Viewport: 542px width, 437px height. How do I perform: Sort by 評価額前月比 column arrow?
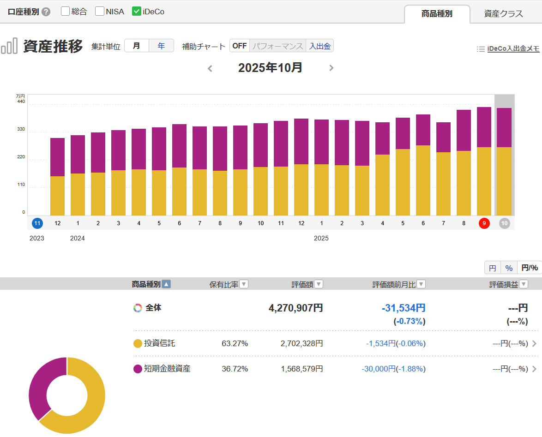(x=421, y=284)
